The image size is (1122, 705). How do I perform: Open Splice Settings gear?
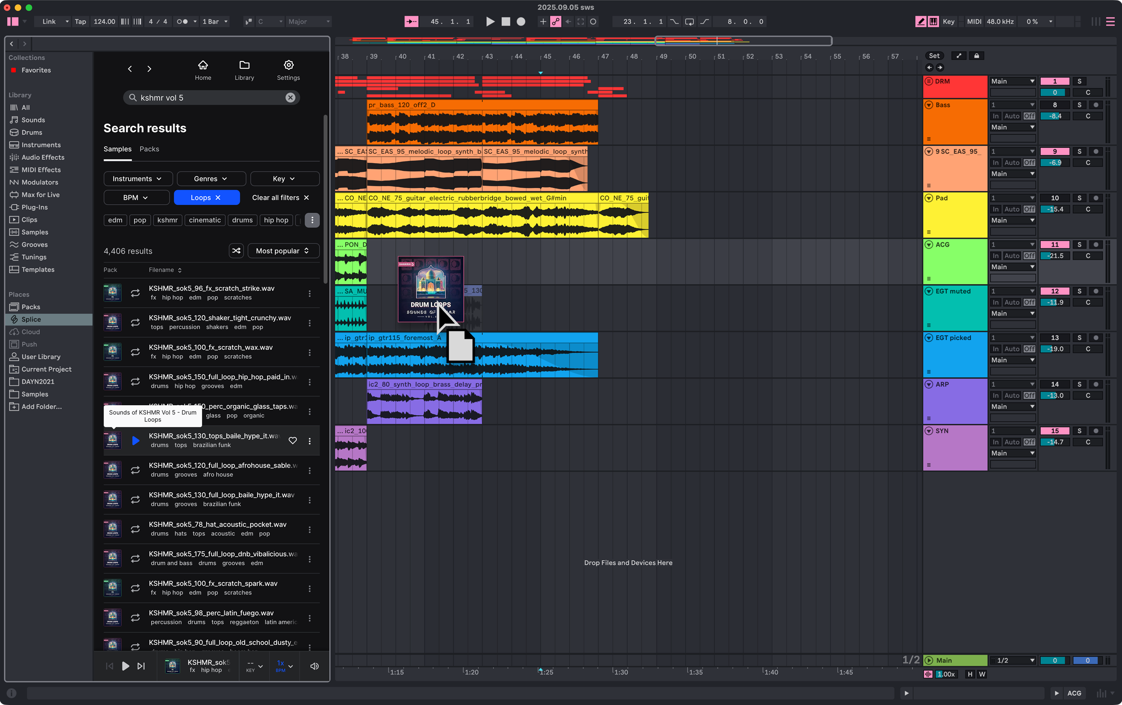pyautogui.click(x=288, y=70)
